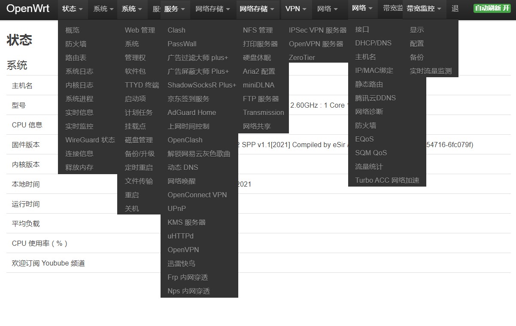Select 解锁网易云灰色歌曲 entry
Image resolution: width=516 pixels, height=326 pixels.
pos(199,154)
